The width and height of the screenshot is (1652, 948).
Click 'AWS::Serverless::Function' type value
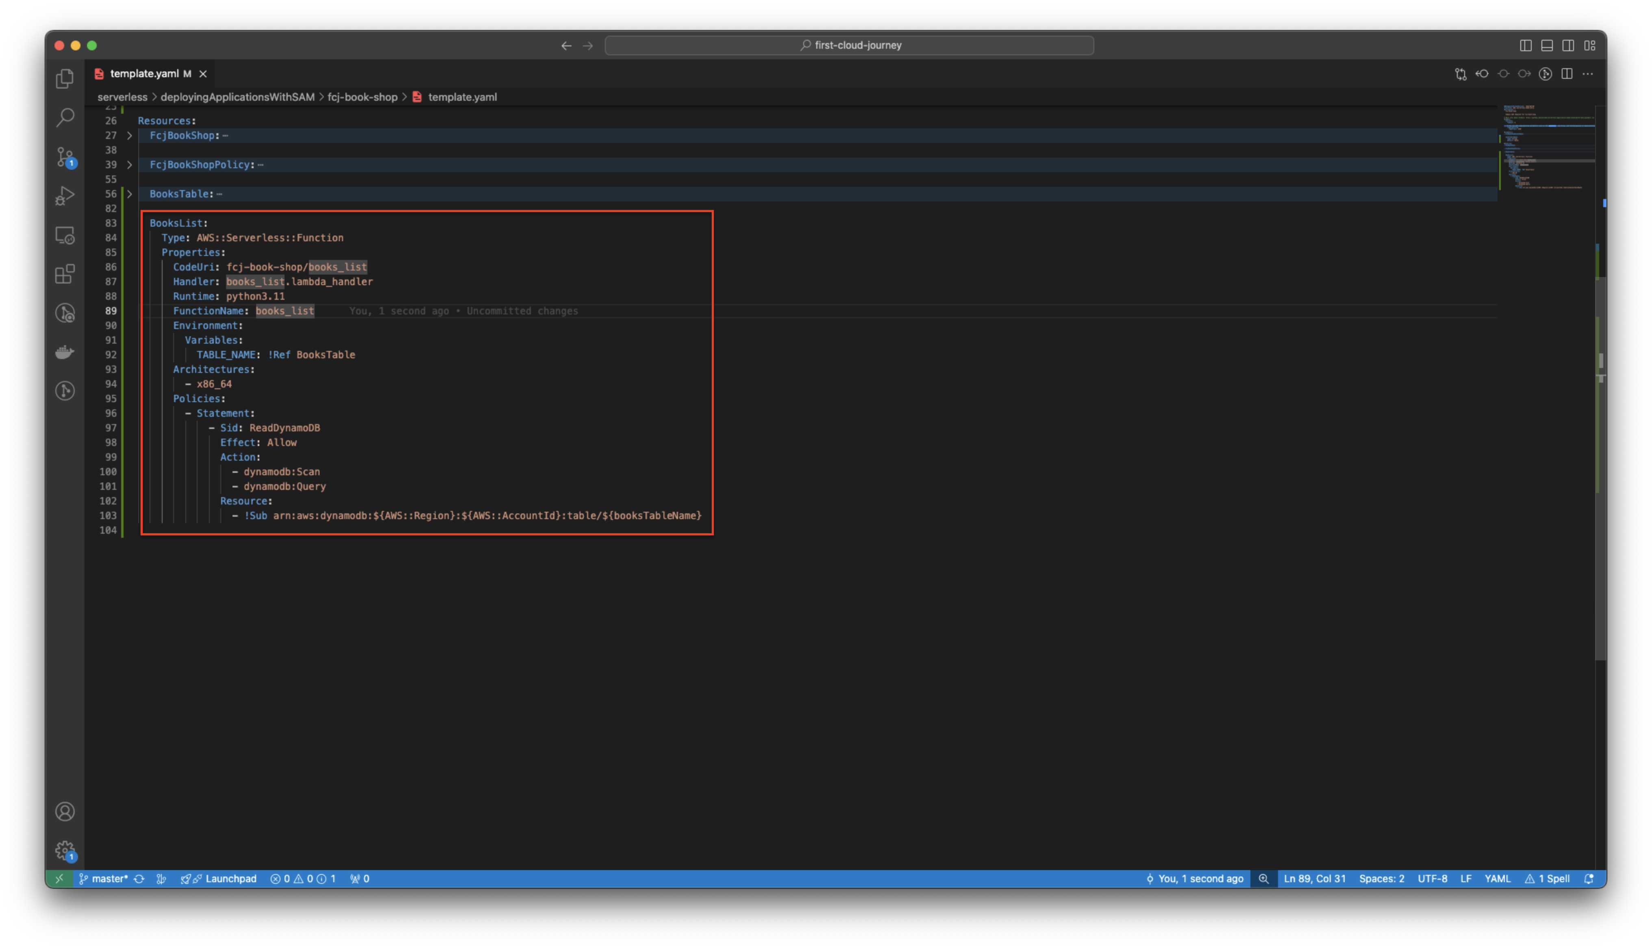coord(270,238)
